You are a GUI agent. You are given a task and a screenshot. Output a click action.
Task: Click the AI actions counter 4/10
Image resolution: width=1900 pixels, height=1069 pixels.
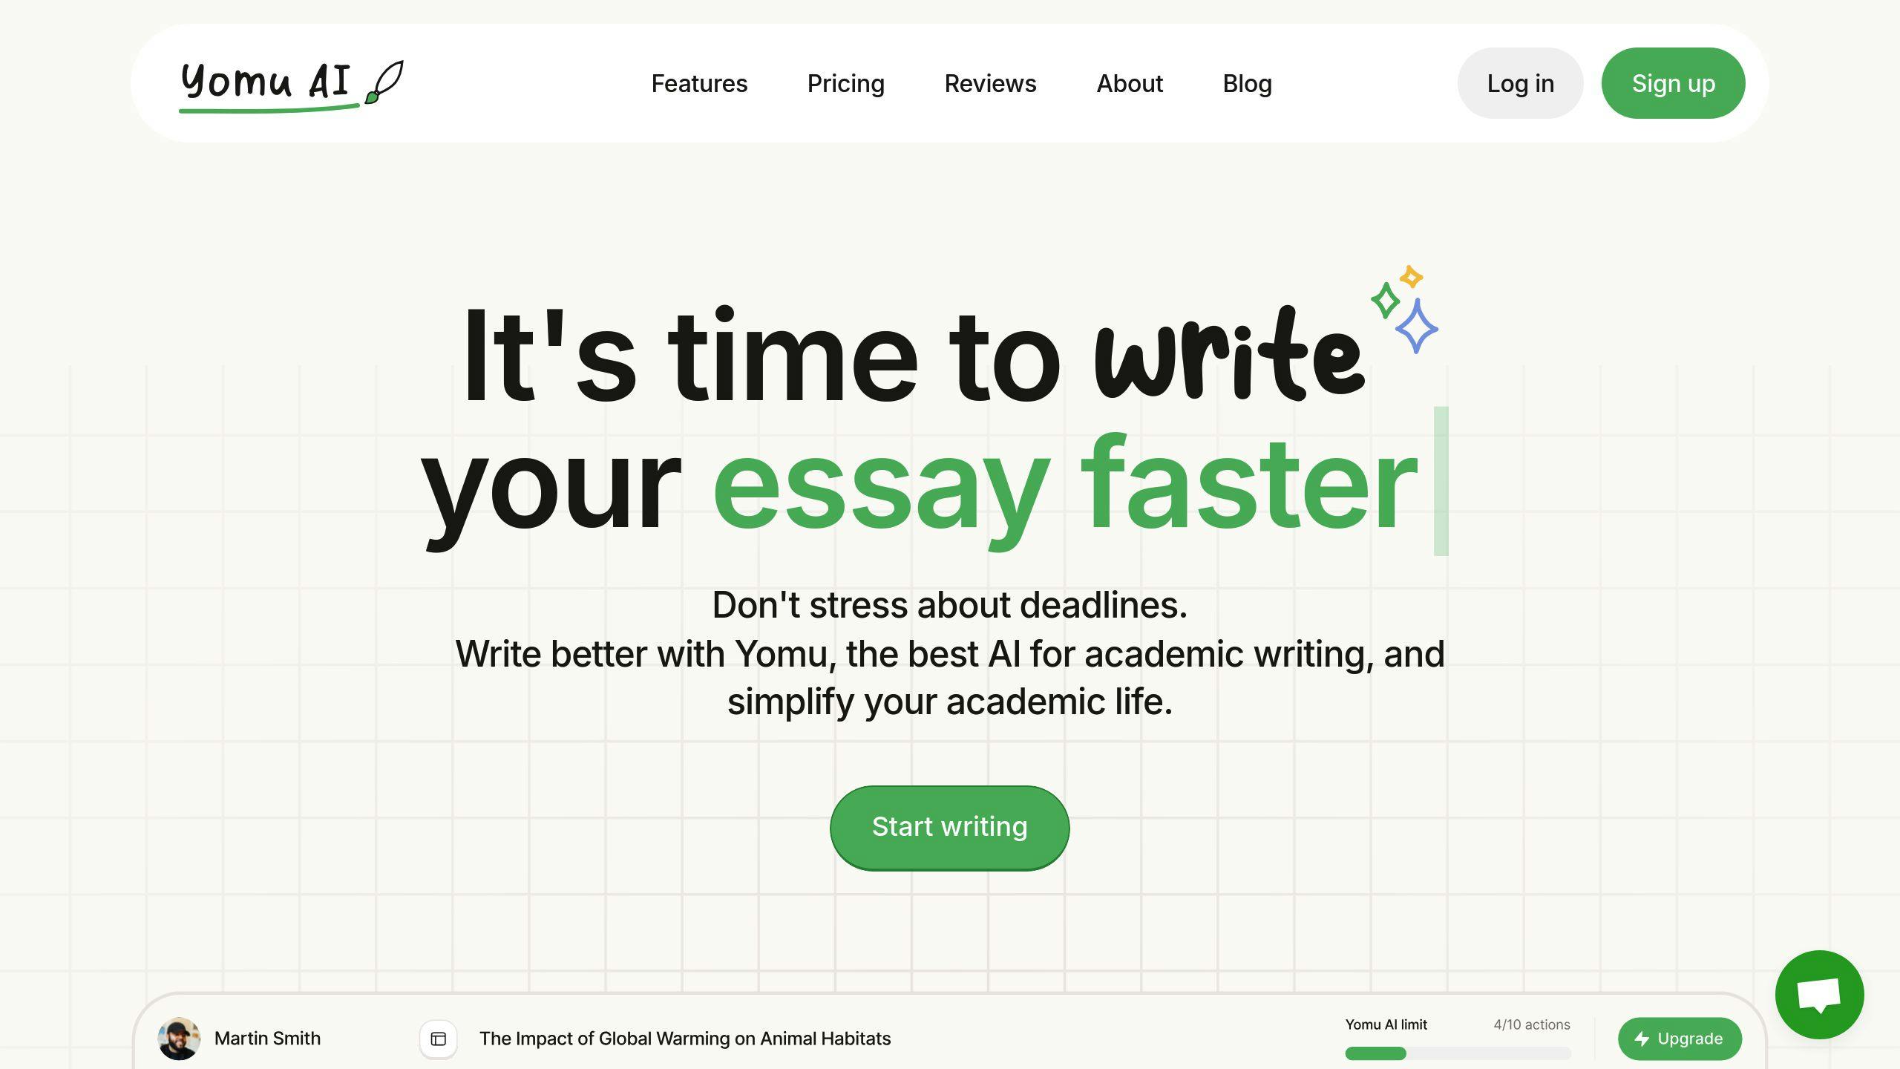(1532, 1023)
